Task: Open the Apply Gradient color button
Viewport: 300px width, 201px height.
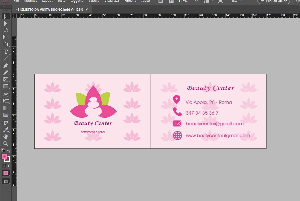Action: 6,173
